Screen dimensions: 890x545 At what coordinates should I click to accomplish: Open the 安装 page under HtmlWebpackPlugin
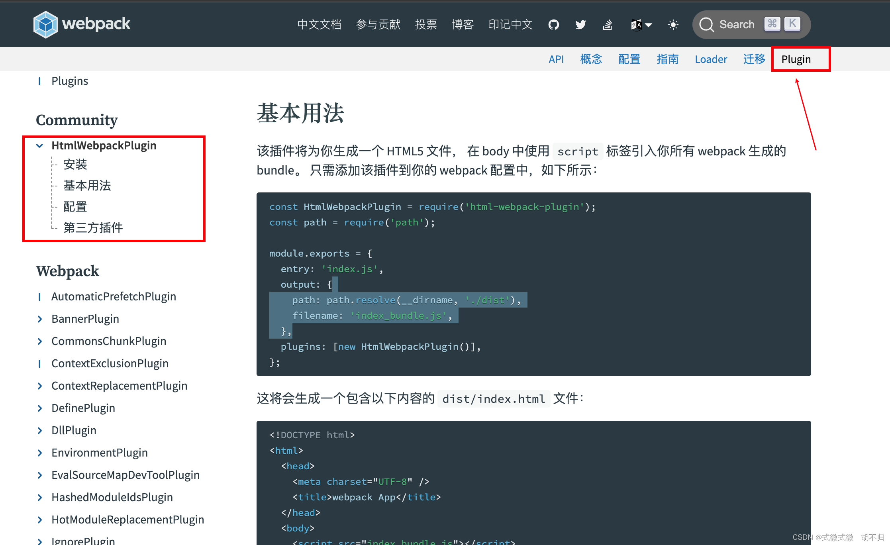(75, 165)
